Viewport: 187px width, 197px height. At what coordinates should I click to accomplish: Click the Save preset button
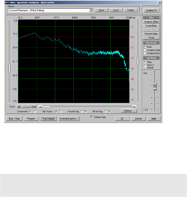click(101, 10)
